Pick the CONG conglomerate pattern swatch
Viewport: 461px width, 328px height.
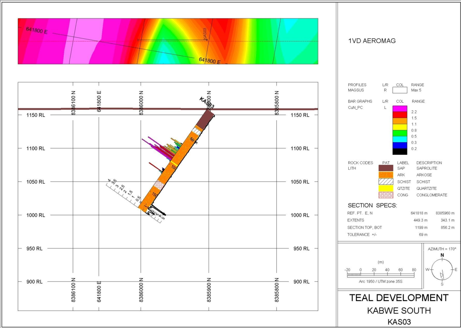coord(386,195)
